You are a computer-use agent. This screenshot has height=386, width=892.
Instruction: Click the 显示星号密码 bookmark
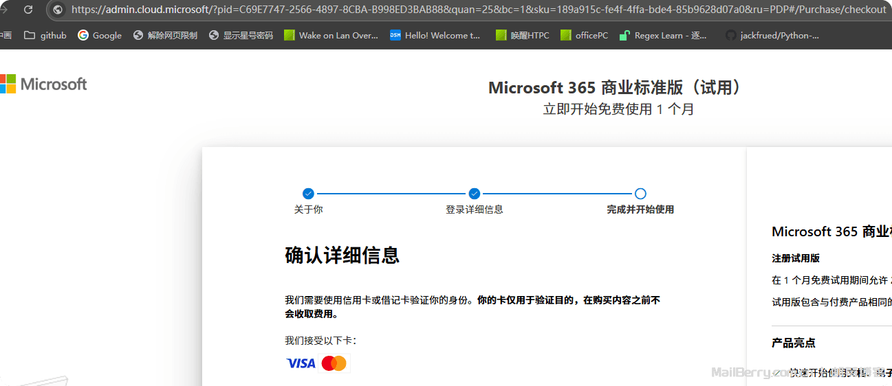(x=241, y=35)
